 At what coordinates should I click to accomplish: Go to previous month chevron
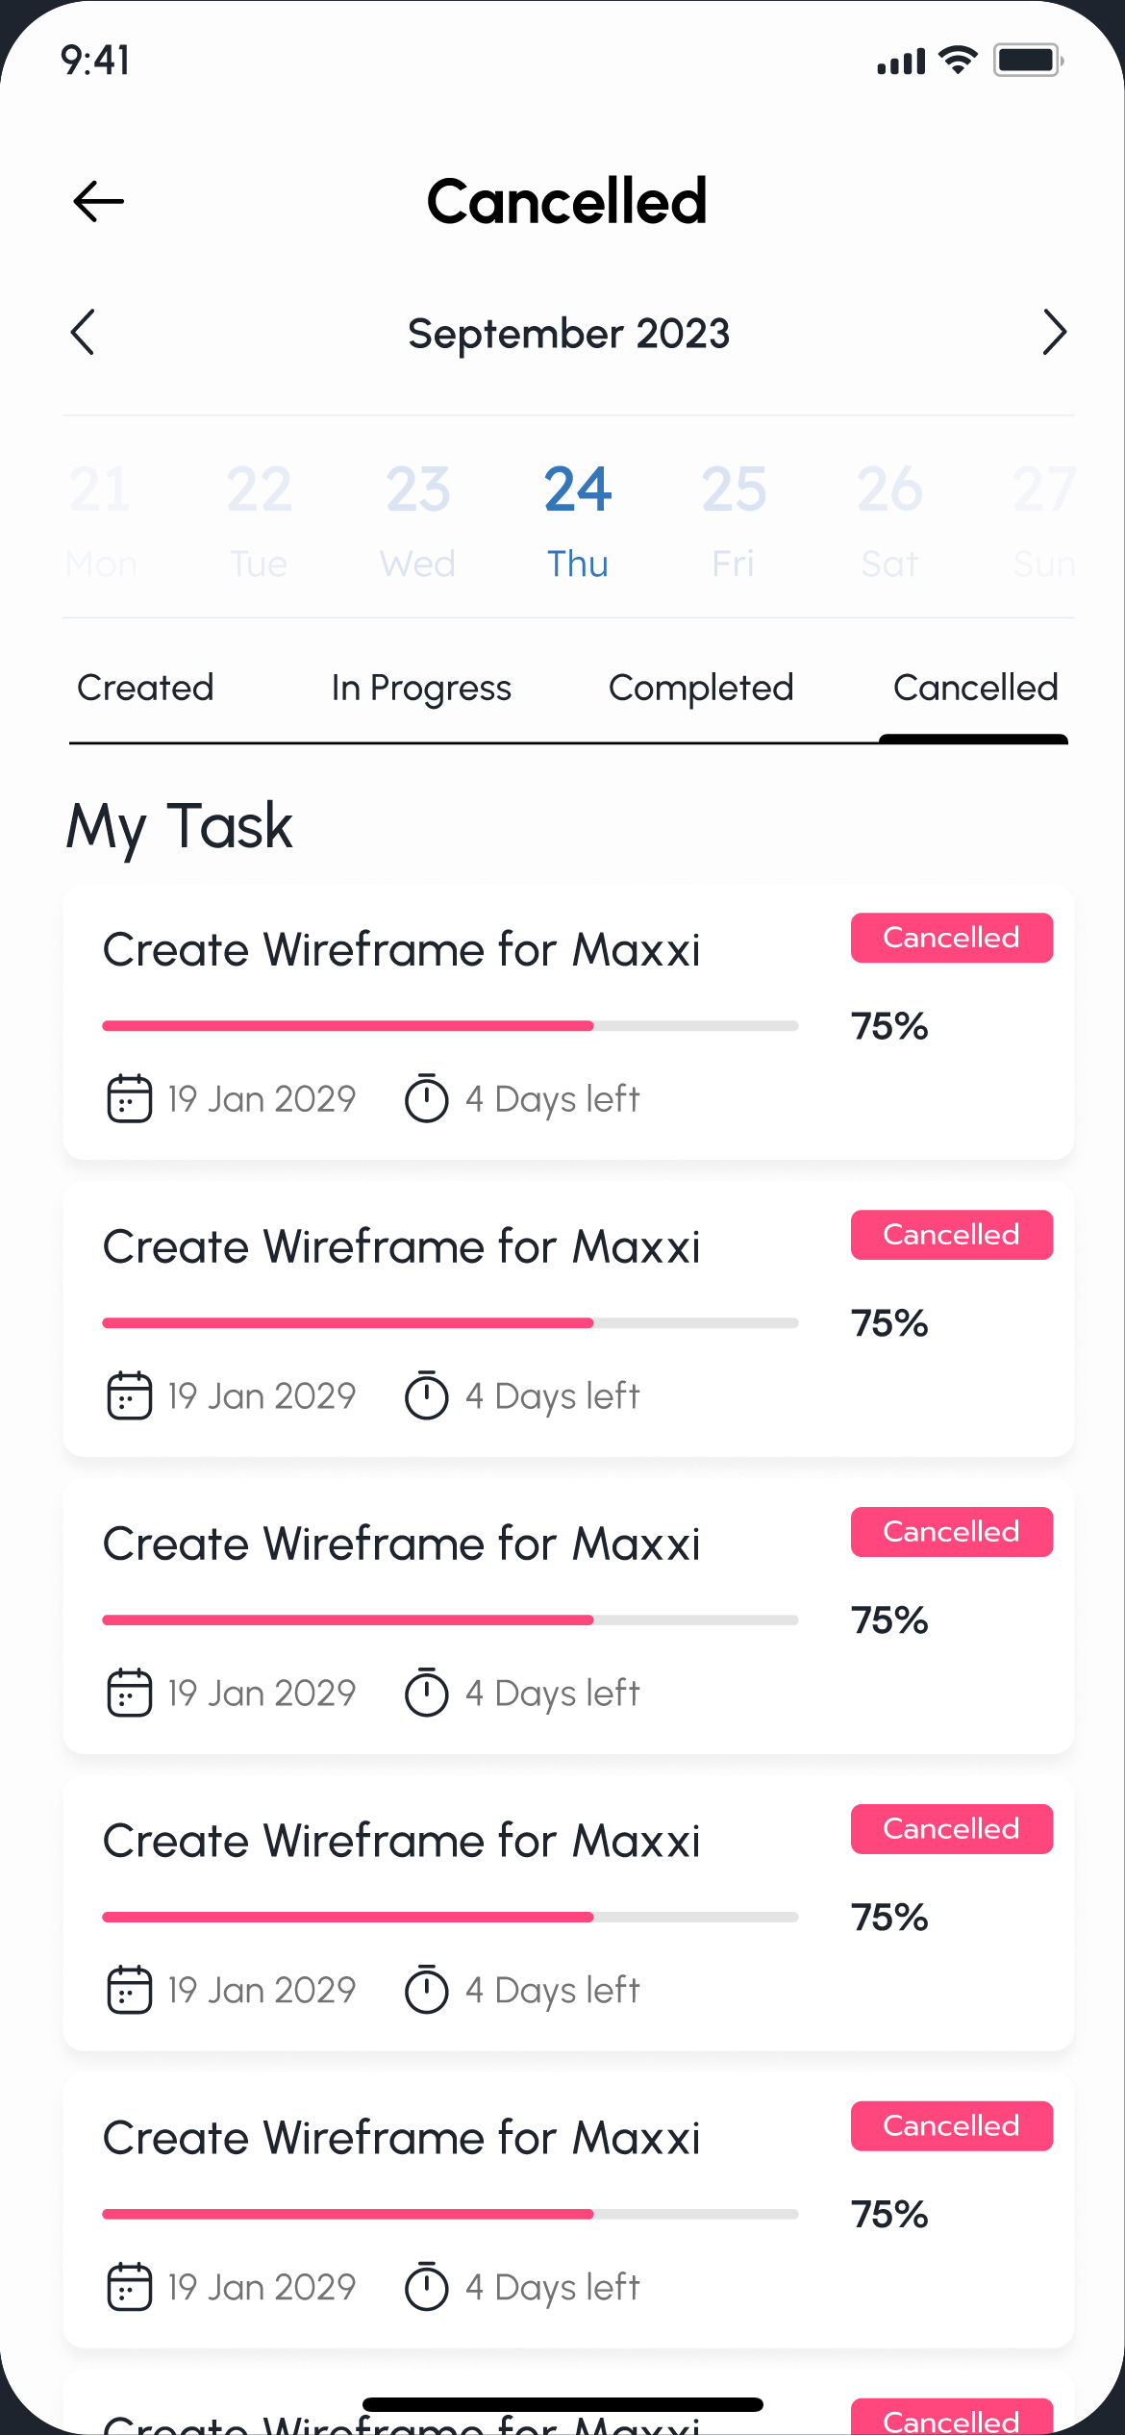click(x=84, y=333)
